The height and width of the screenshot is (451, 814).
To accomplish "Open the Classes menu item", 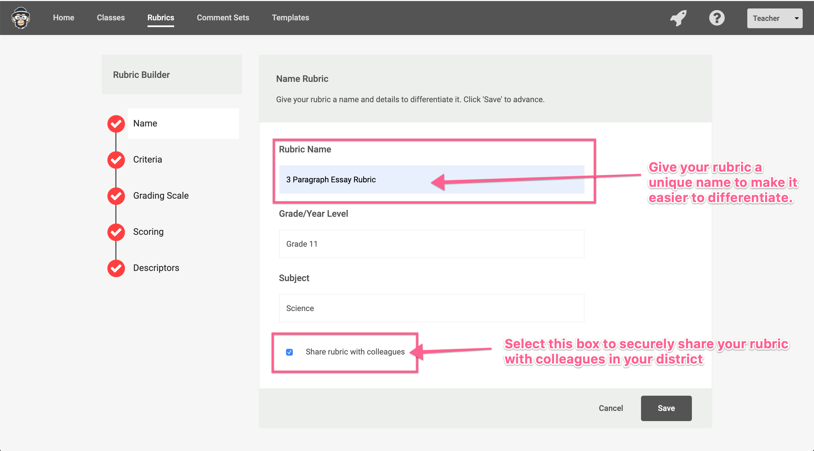I will [x=111, y=18].
